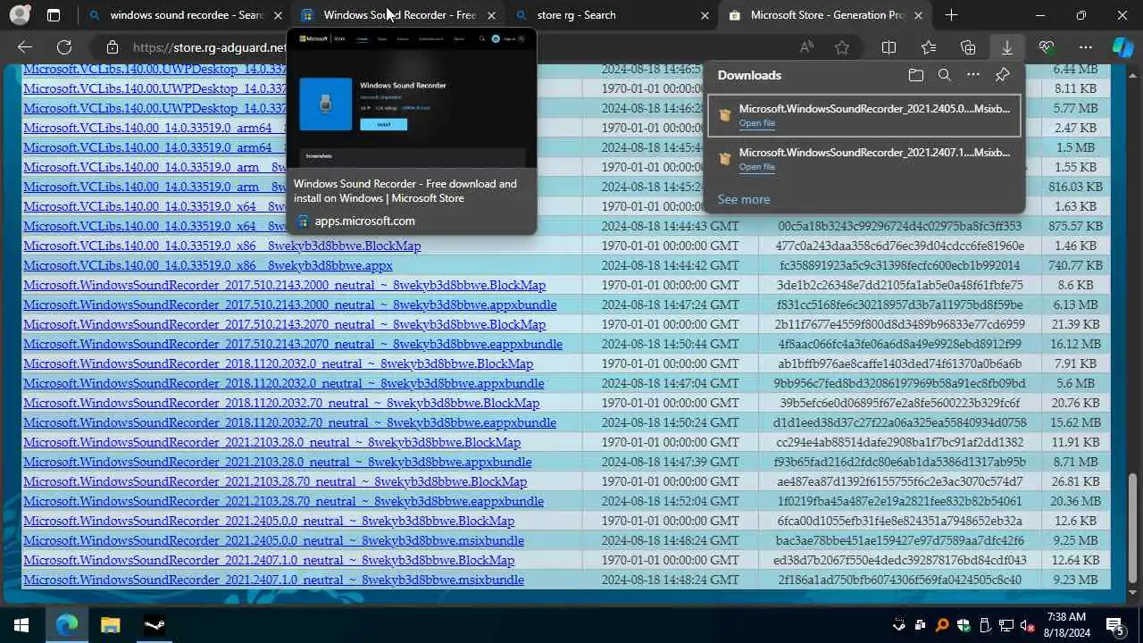1143x643 pixels.
Task: Download WindowsSoundRecorder 2021.2103.28.70 eappxbundle link
Action: pos(283,501)
